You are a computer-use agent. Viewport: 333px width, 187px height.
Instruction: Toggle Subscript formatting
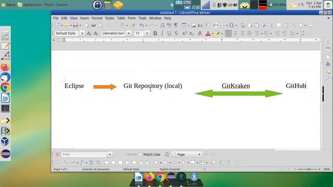[191, 33]
